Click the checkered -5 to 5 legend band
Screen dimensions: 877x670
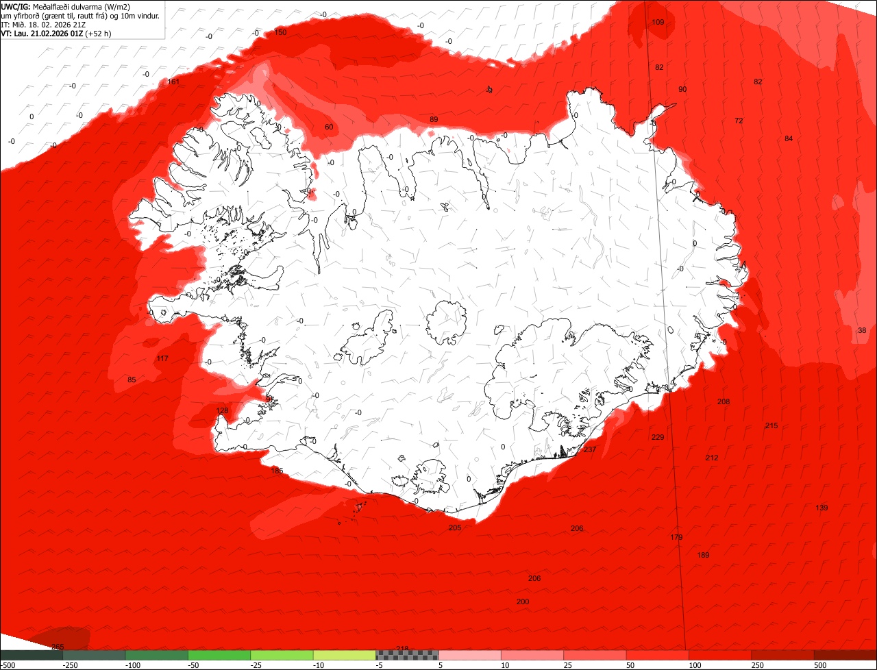click(x=407, y=655)
